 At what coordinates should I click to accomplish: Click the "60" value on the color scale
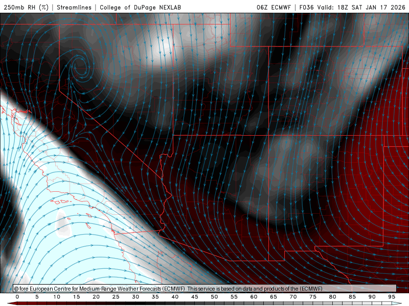tap(254, 297)
